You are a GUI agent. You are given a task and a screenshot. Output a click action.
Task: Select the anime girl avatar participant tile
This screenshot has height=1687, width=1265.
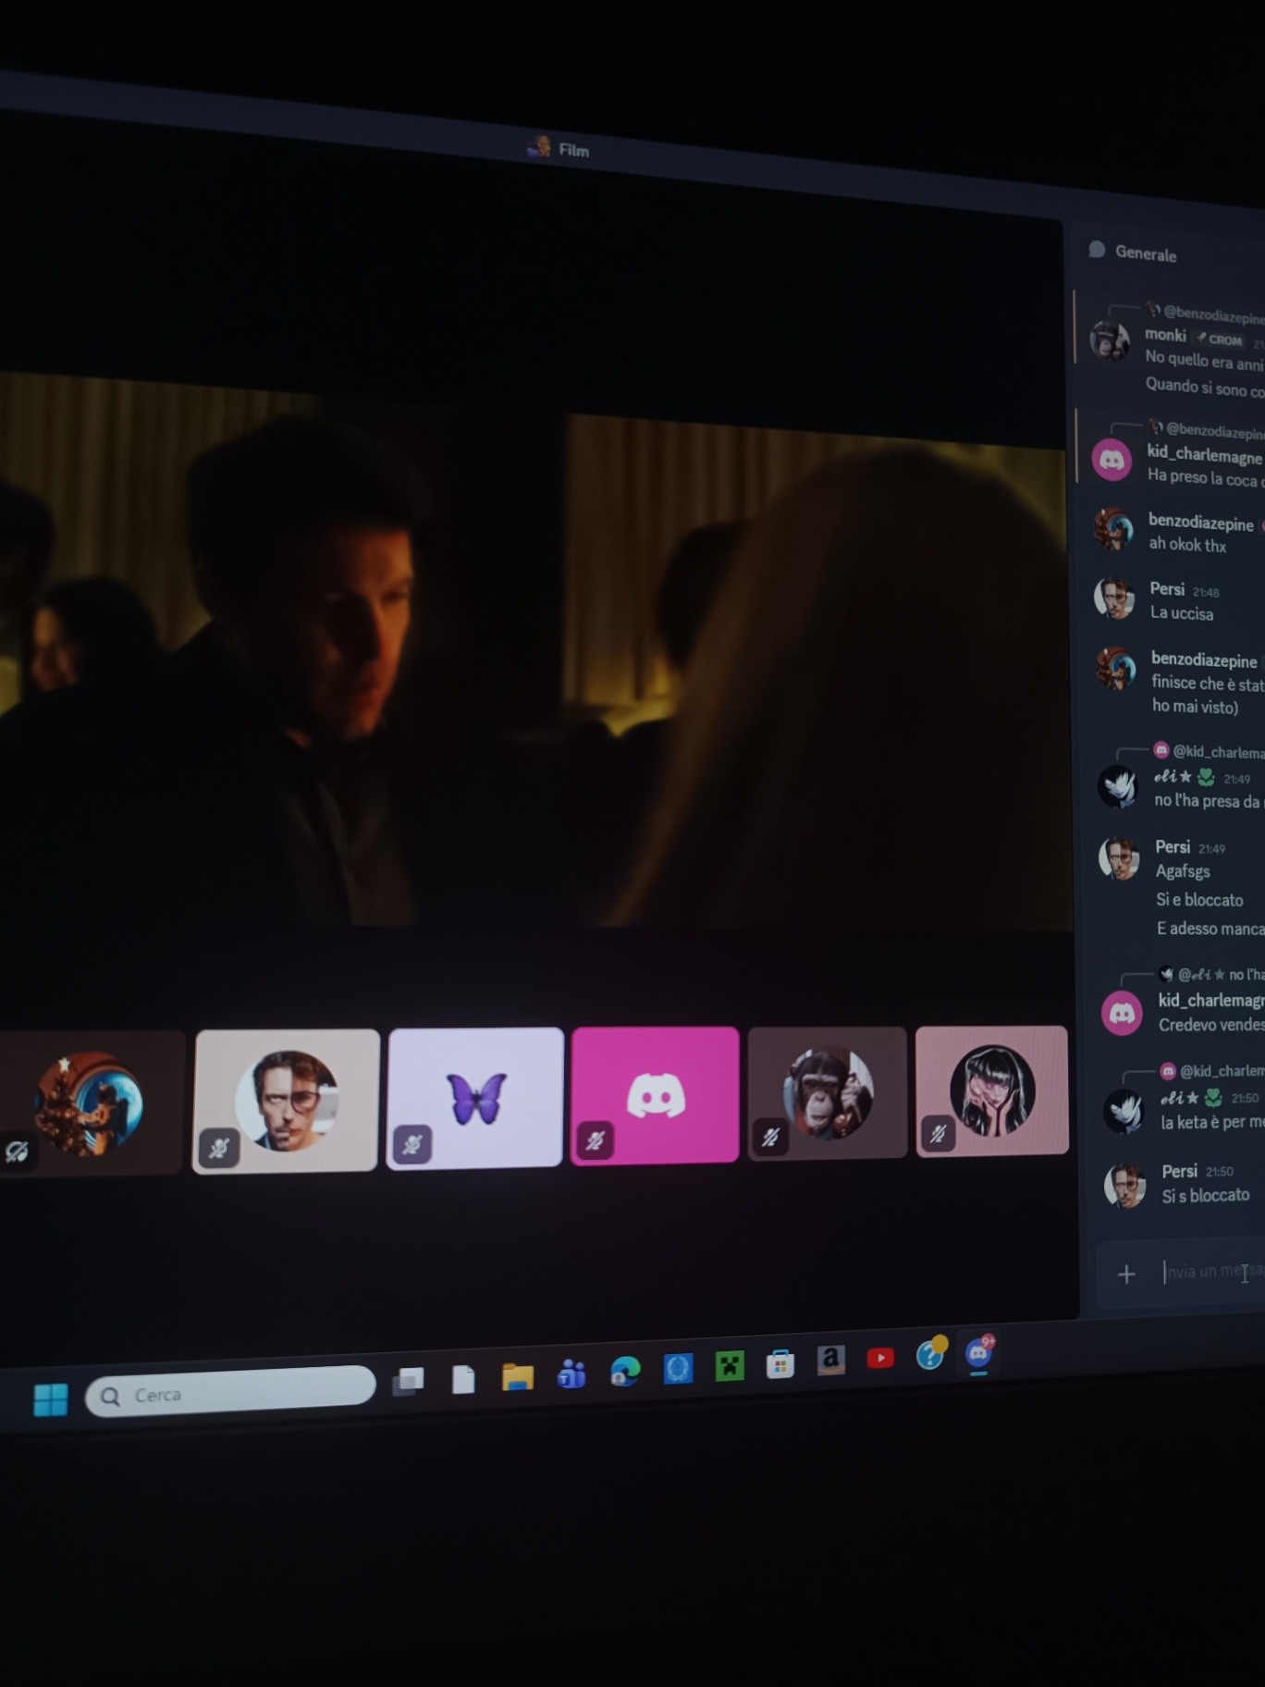click(x=991, y=1090)
